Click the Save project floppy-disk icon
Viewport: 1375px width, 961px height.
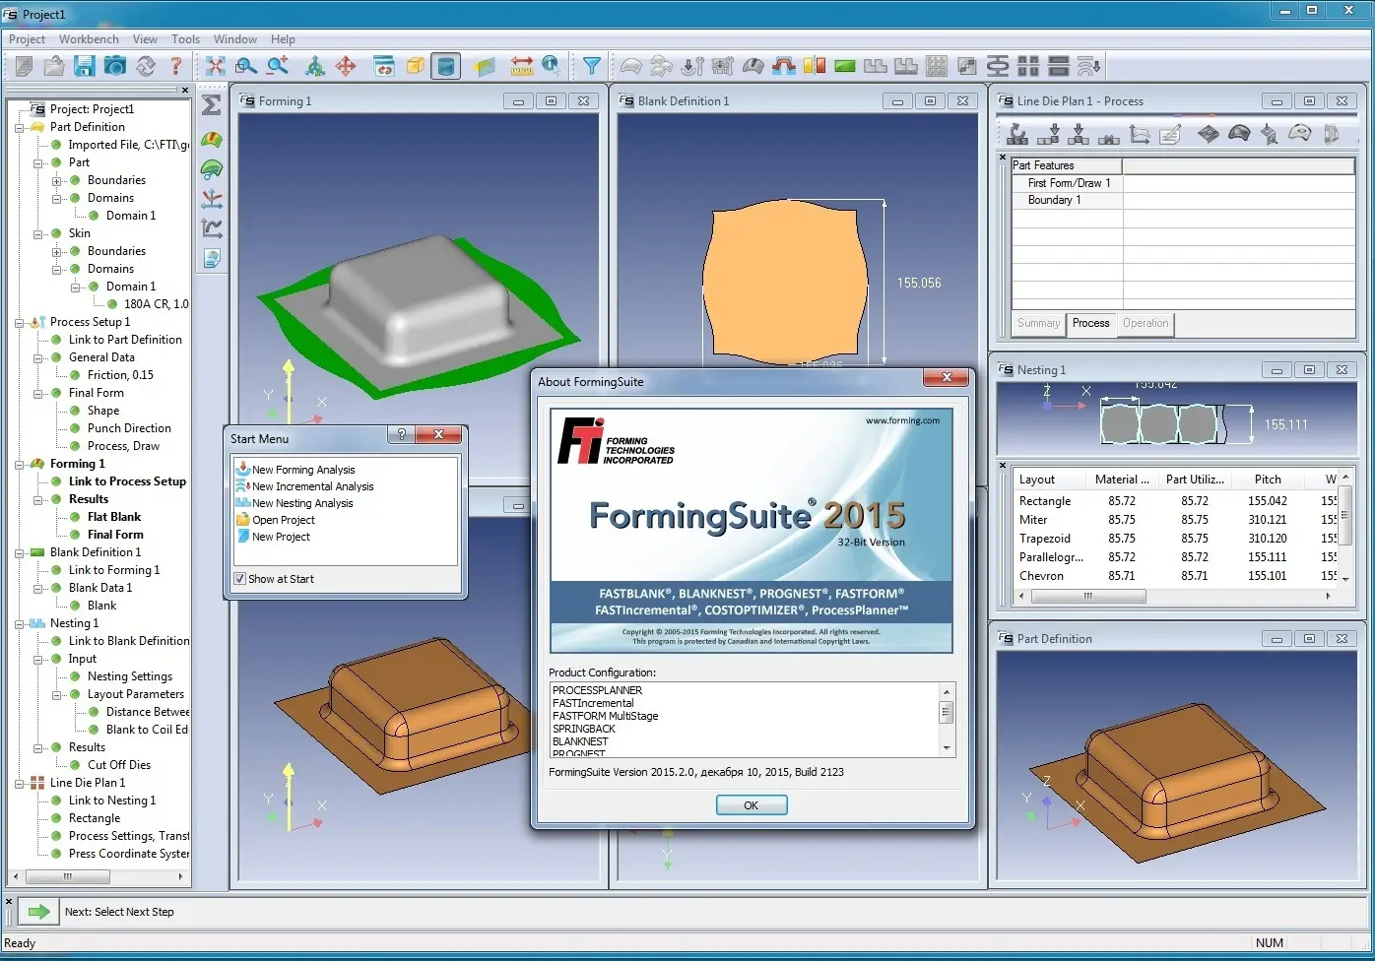coord(85,66)
